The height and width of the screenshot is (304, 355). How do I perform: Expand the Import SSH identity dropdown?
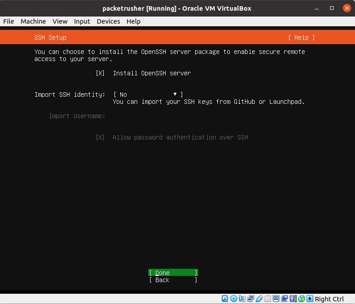(148, 94)
